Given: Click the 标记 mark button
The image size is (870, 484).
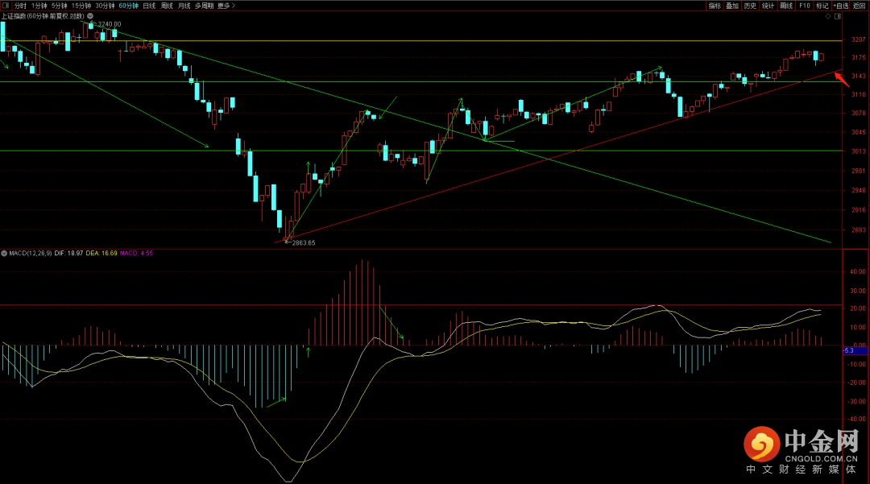Looking at the screenshot, I should point(822,6).
